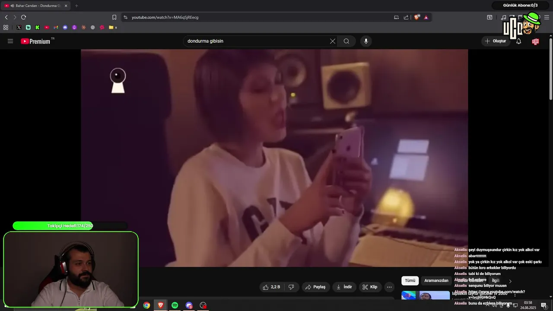Open Spotify from the taskbar
Image resolution: width=553 pixels, height=311 pixels.
[175, 305]
